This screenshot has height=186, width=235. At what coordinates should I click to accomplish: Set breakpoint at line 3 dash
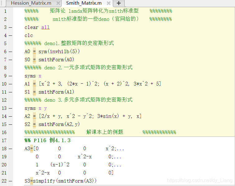pyautogui.click(x=10, y=27)
